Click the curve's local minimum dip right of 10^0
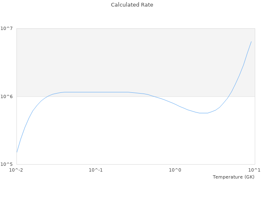 click(x=203, y=113)
